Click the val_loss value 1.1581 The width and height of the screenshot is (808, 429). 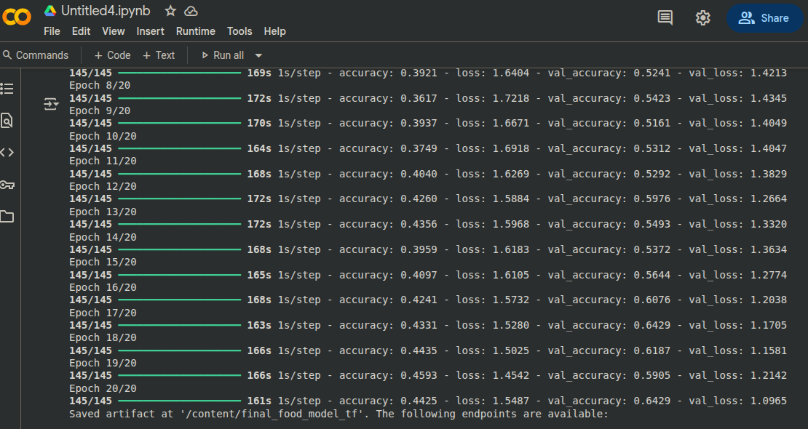tap(768, 350)
